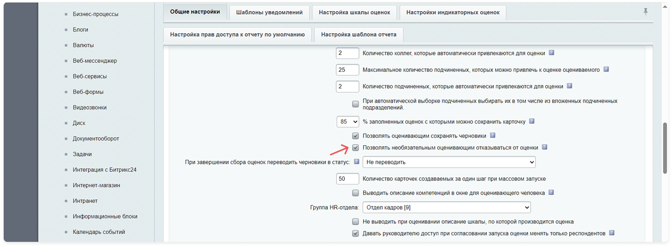672x247 pixels.
Task: Uncheck manager access to change only respondents
Action: (x=355, y=233)
